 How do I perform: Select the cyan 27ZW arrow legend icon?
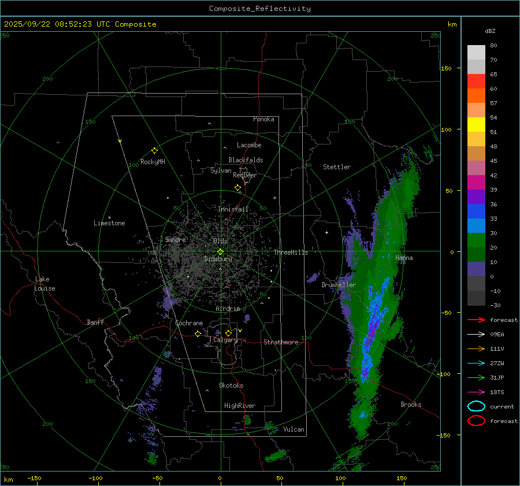click(x=476, y=363)
